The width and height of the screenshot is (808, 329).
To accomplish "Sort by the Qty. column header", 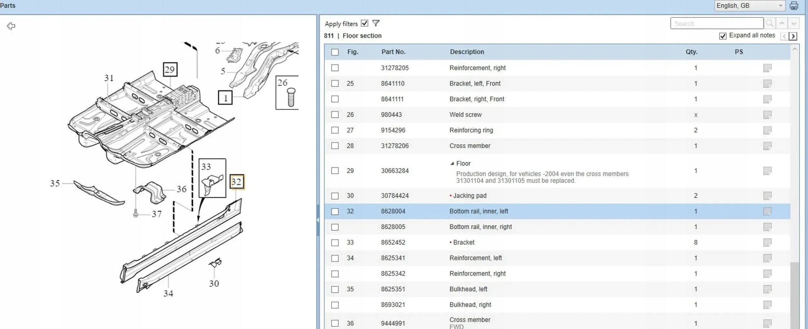I will click(691, 52).
